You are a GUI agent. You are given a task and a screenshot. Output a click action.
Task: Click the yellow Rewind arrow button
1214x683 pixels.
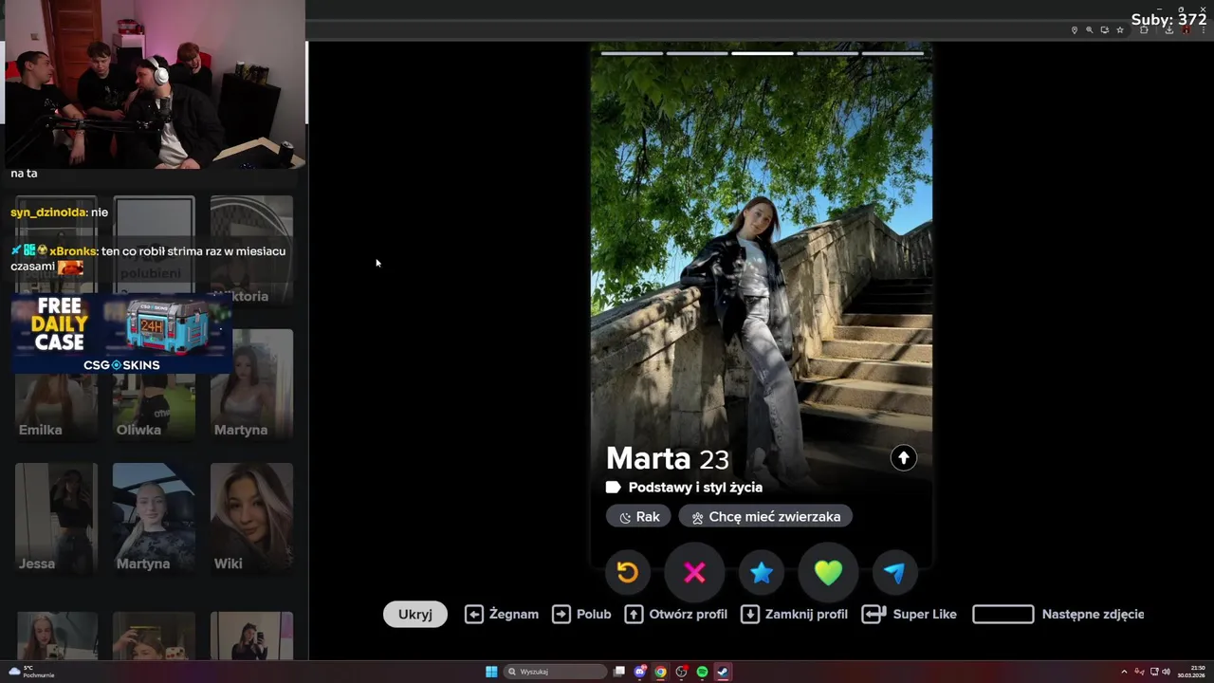pos(627,572)
